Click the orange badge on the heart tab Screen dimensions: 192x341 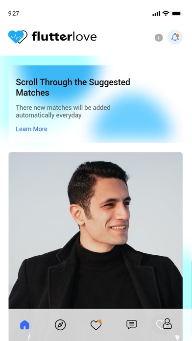99,321
